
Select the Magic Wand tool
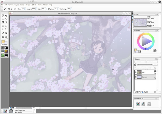[x=6, y=19]
